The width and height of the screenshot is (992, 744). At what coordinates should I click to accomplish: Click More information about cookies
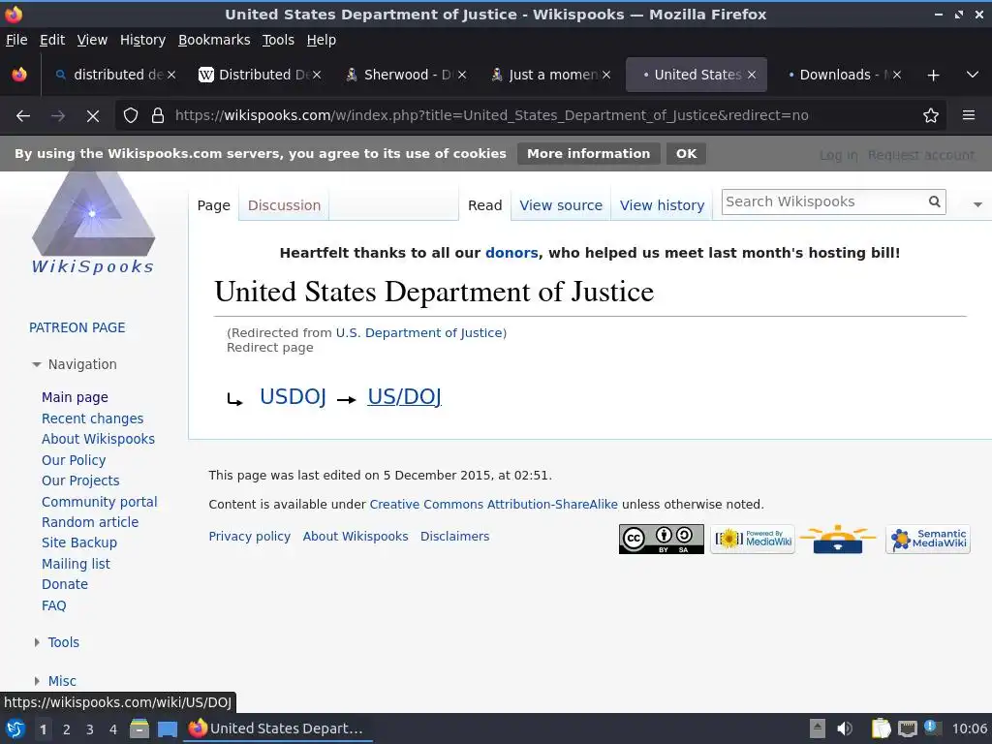[x=588, y=154]
